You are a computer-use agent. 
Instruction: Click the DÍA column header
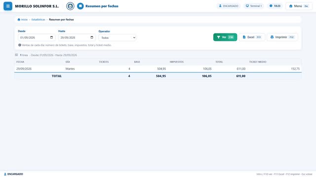pyautogui.click(x=68, y=62)
